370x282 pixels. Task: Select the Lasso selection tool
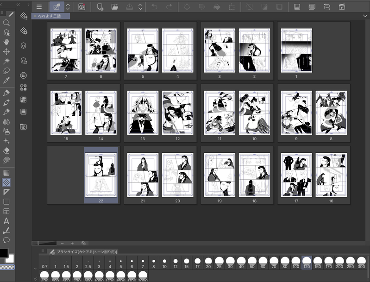(6, 70)
